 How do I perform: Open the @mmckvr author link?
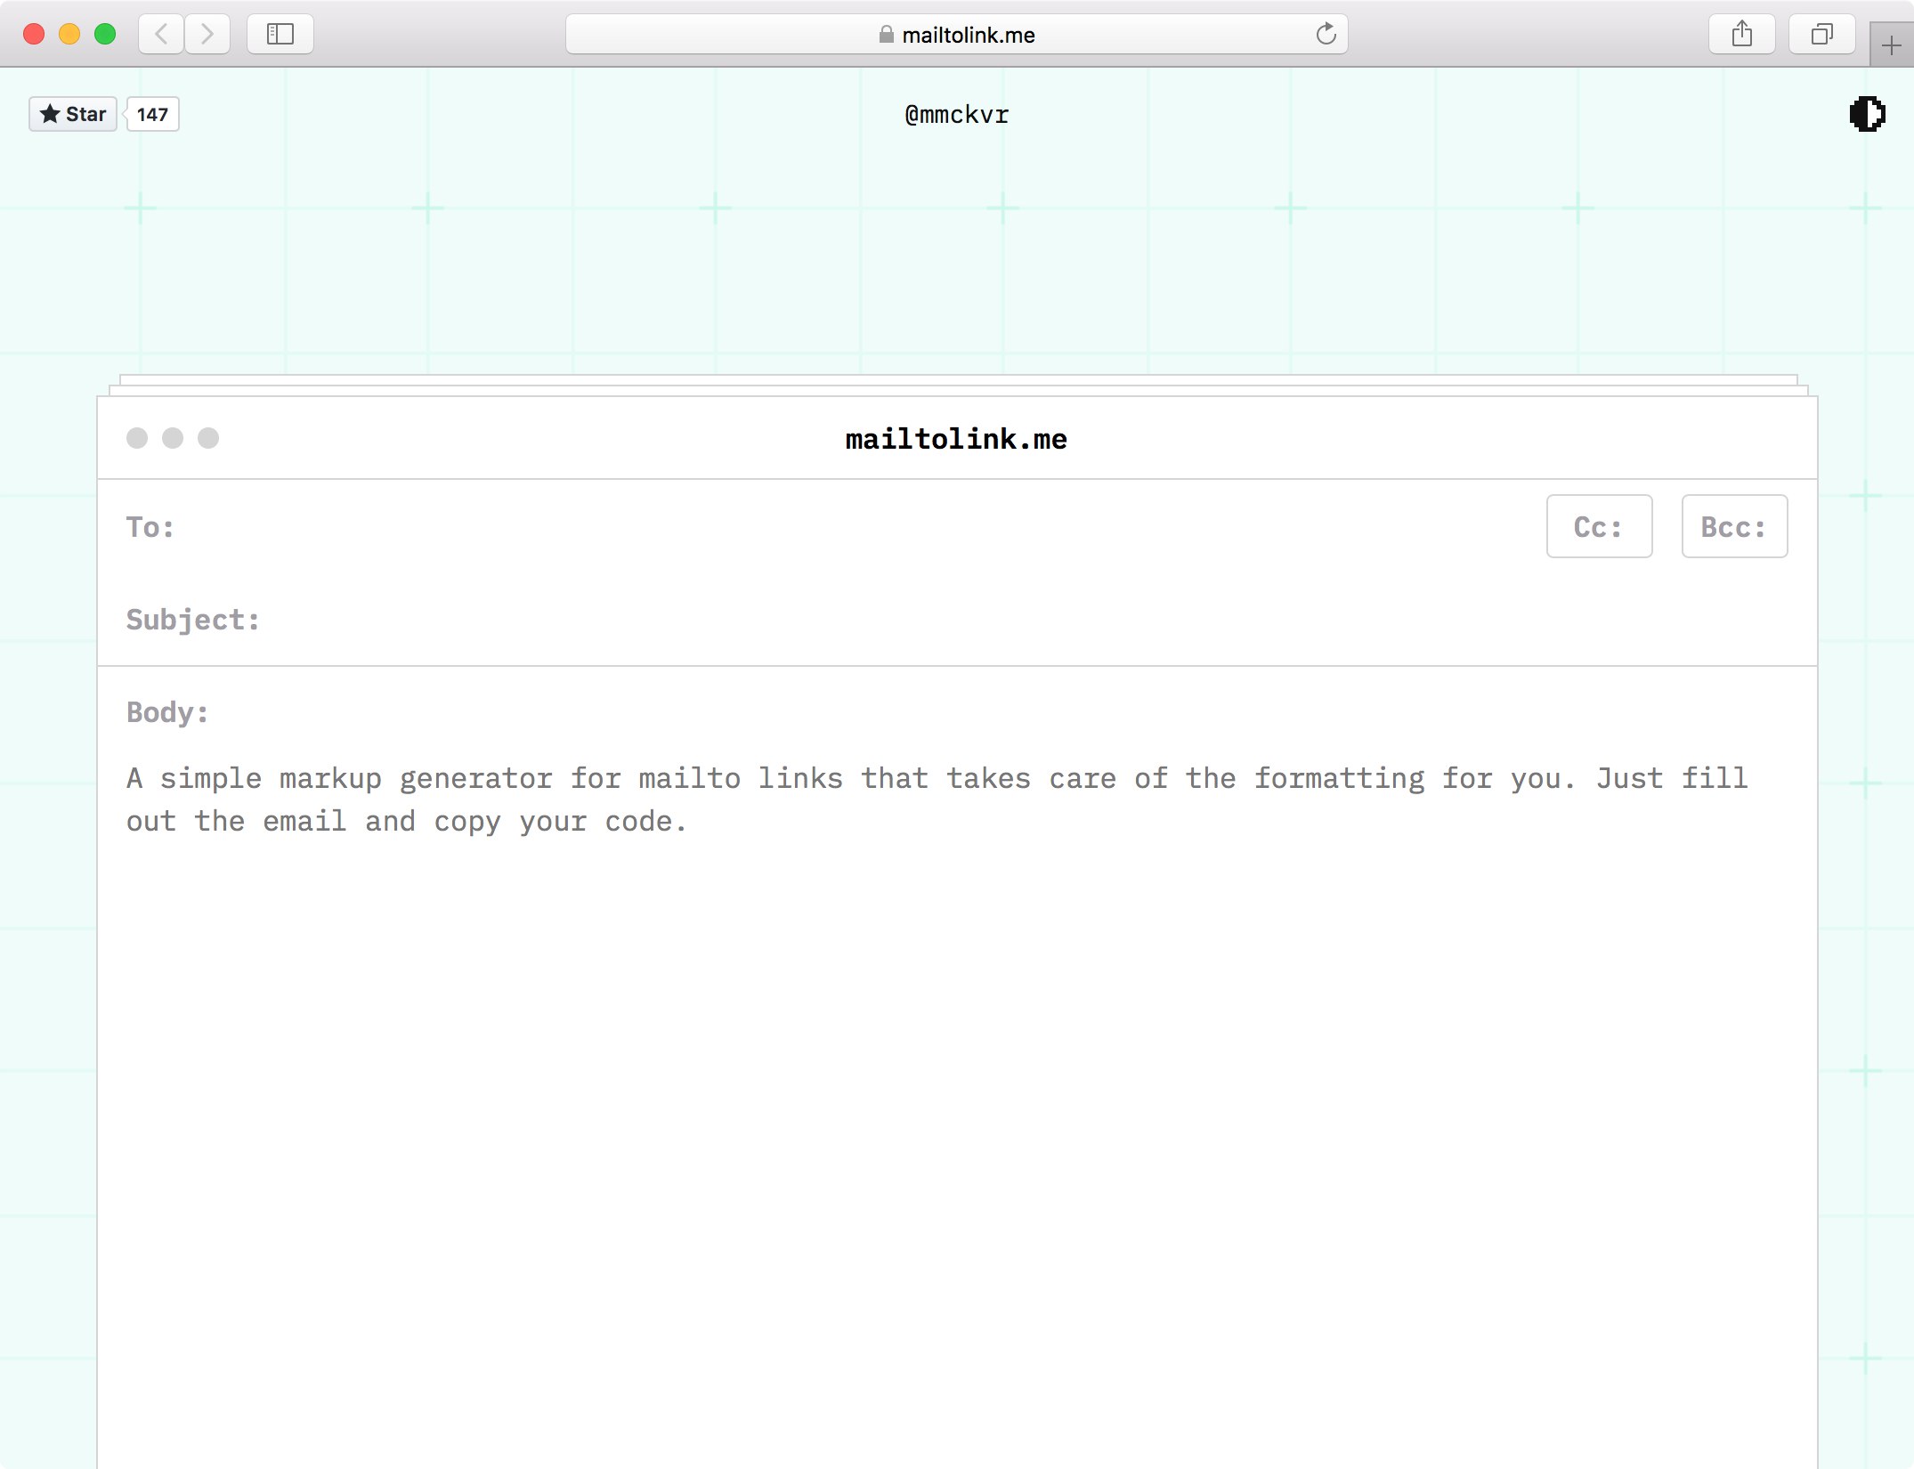pyautogui.click(x=957, y=115)
